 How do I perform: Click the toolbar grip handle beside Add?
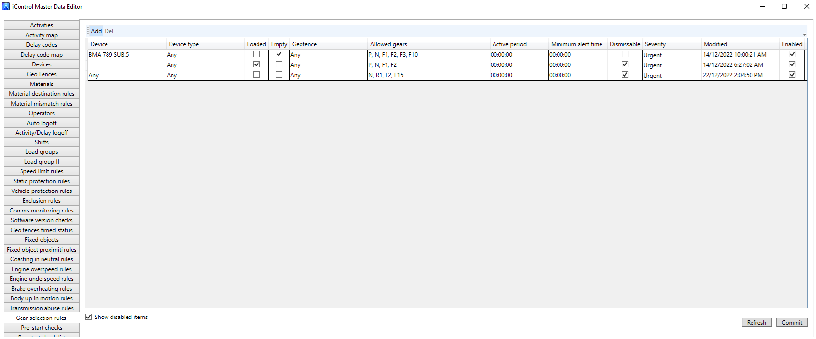tap(88, 31)
